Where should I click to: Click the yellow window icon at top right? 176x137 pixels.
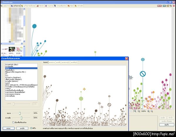168,6
